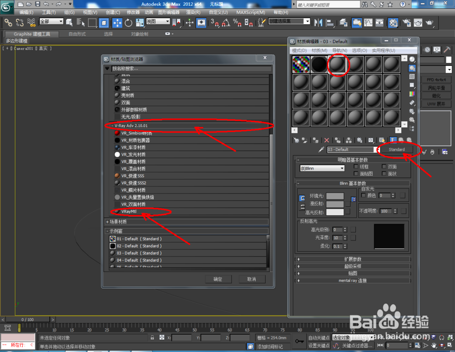Click the Unlink selection icon
Screen dimensions: 455x352
pos(20,23)
